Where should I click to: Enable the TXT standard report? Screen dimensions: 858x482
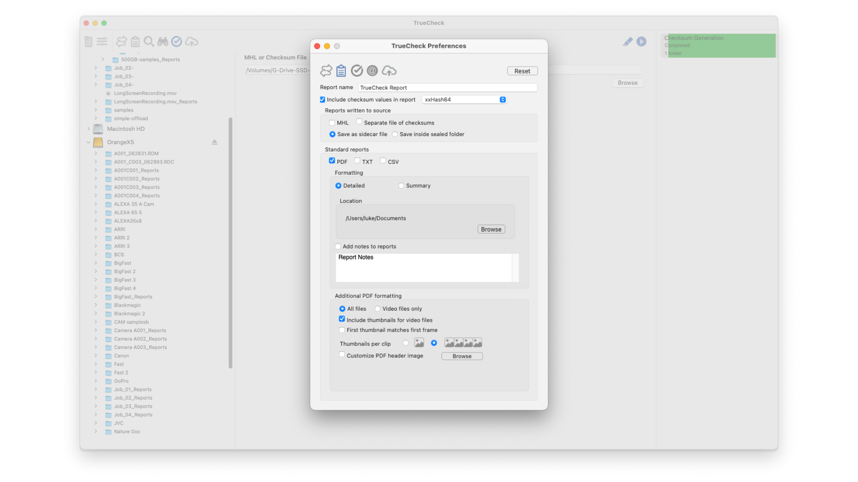357,161
